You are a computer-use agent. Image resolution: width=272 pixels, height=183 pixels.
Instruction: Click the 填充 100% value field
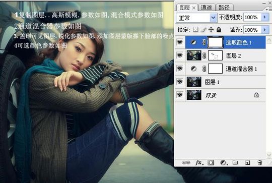[252, 30]
